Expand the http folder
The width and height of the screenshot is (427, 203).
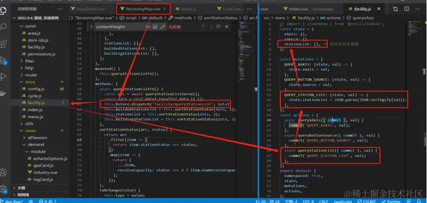point(29,68)
